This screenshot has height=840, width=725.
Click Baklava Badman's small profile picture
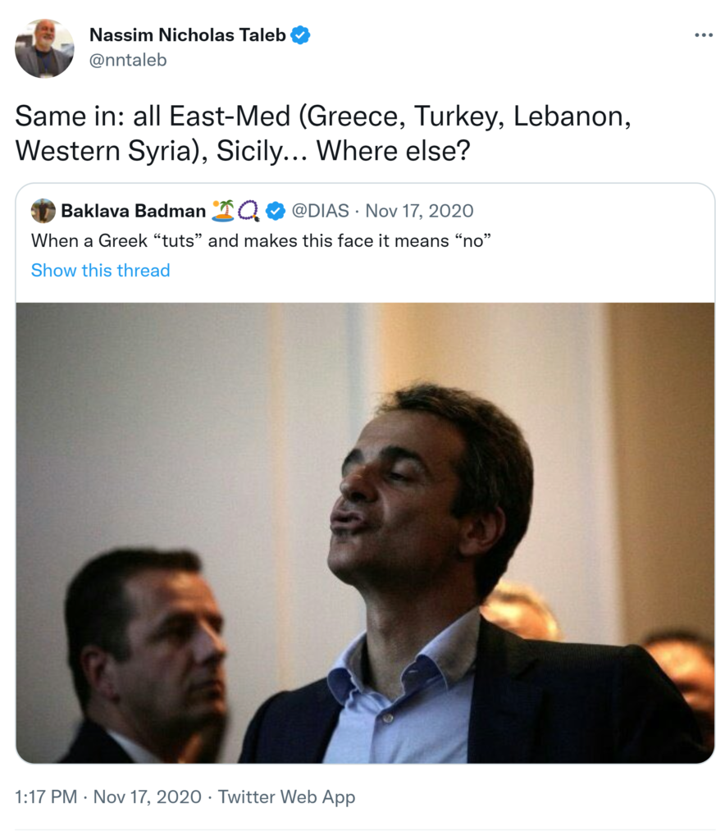coord(43,211)
